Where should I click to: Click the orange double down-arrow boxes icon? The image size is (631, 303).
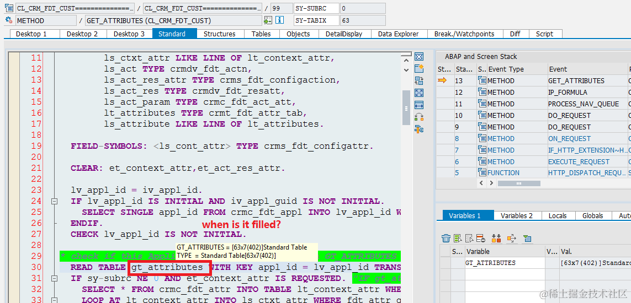click(x=496, y=239)
